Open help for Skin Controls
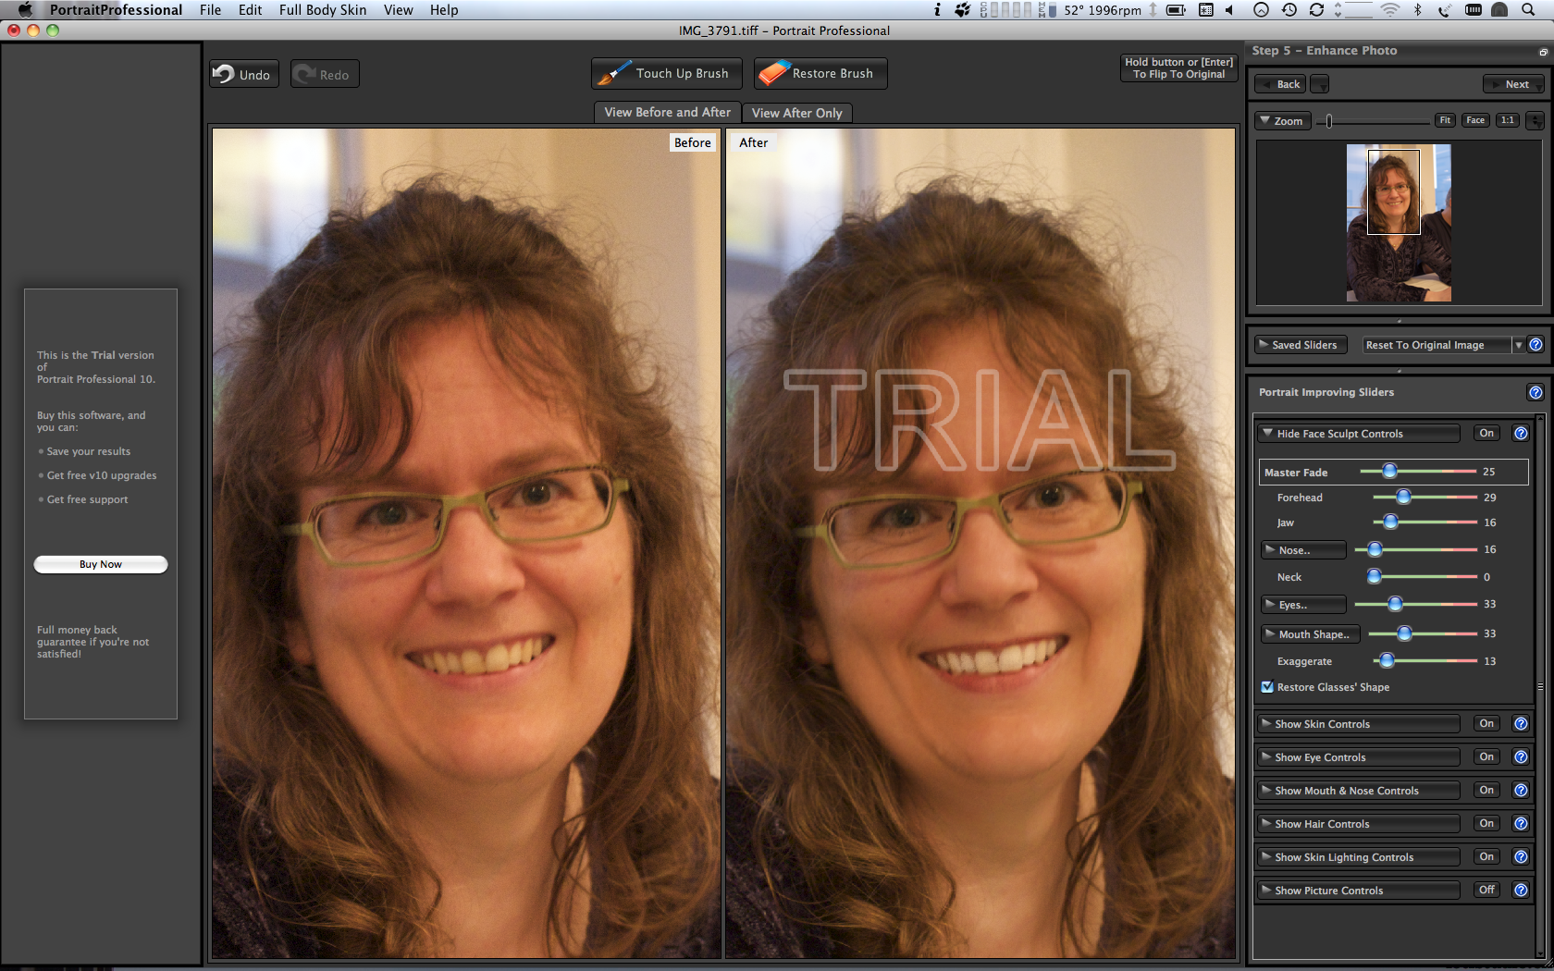Screen dimensions: 1554x971 [x=1521, y=723]
